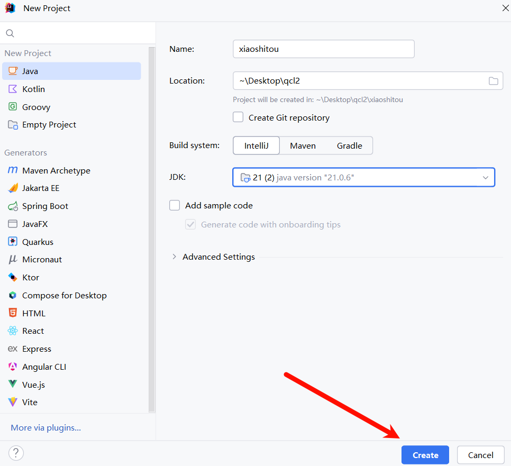Click the Kotlin icon in sidebar
Screen dimensions: 511x466
(x=12, y=89)
